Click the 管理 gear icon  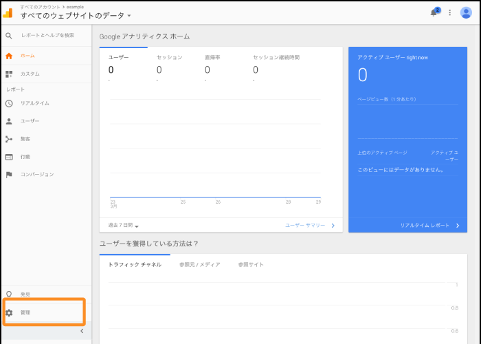point(9,312)
